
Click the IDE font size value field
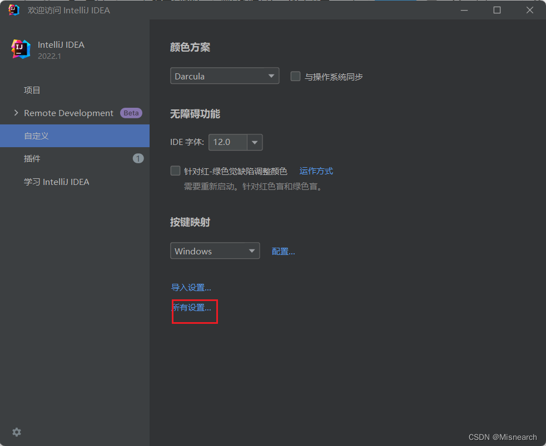click(228, 142)
